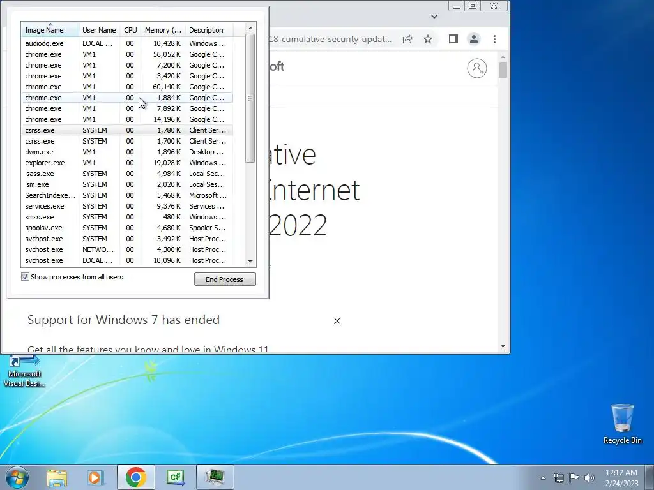Viewport: 654px width, 490px height.
Task: Click the Chrome address bar URL
Action: pyautogui.click(x=331, y=39)
